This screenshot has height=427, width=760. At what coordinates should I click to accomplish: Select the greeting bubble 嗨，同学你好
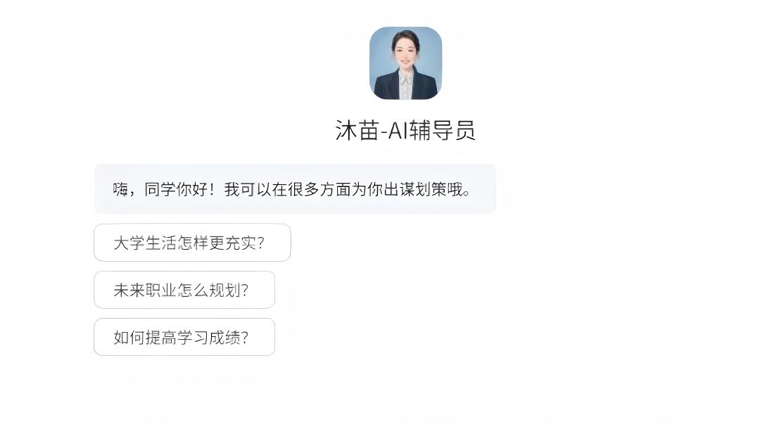(x=295, y=189)
